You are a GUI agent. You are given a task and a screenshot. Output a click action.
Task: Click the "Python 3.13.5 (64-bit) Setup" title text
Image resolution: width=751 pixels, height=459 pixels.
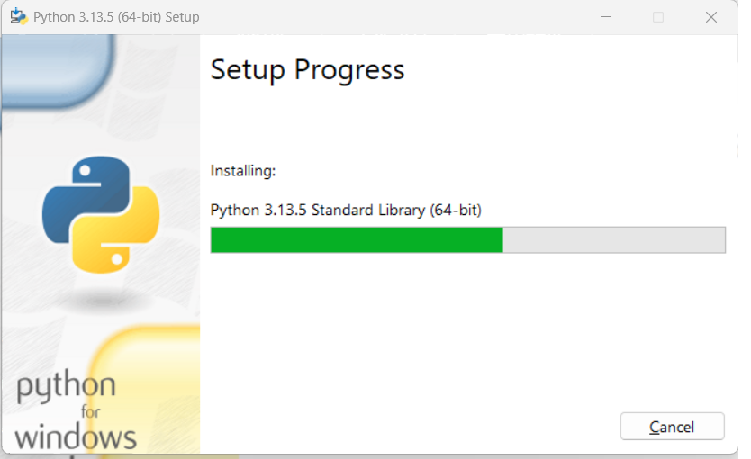[116, 17]
